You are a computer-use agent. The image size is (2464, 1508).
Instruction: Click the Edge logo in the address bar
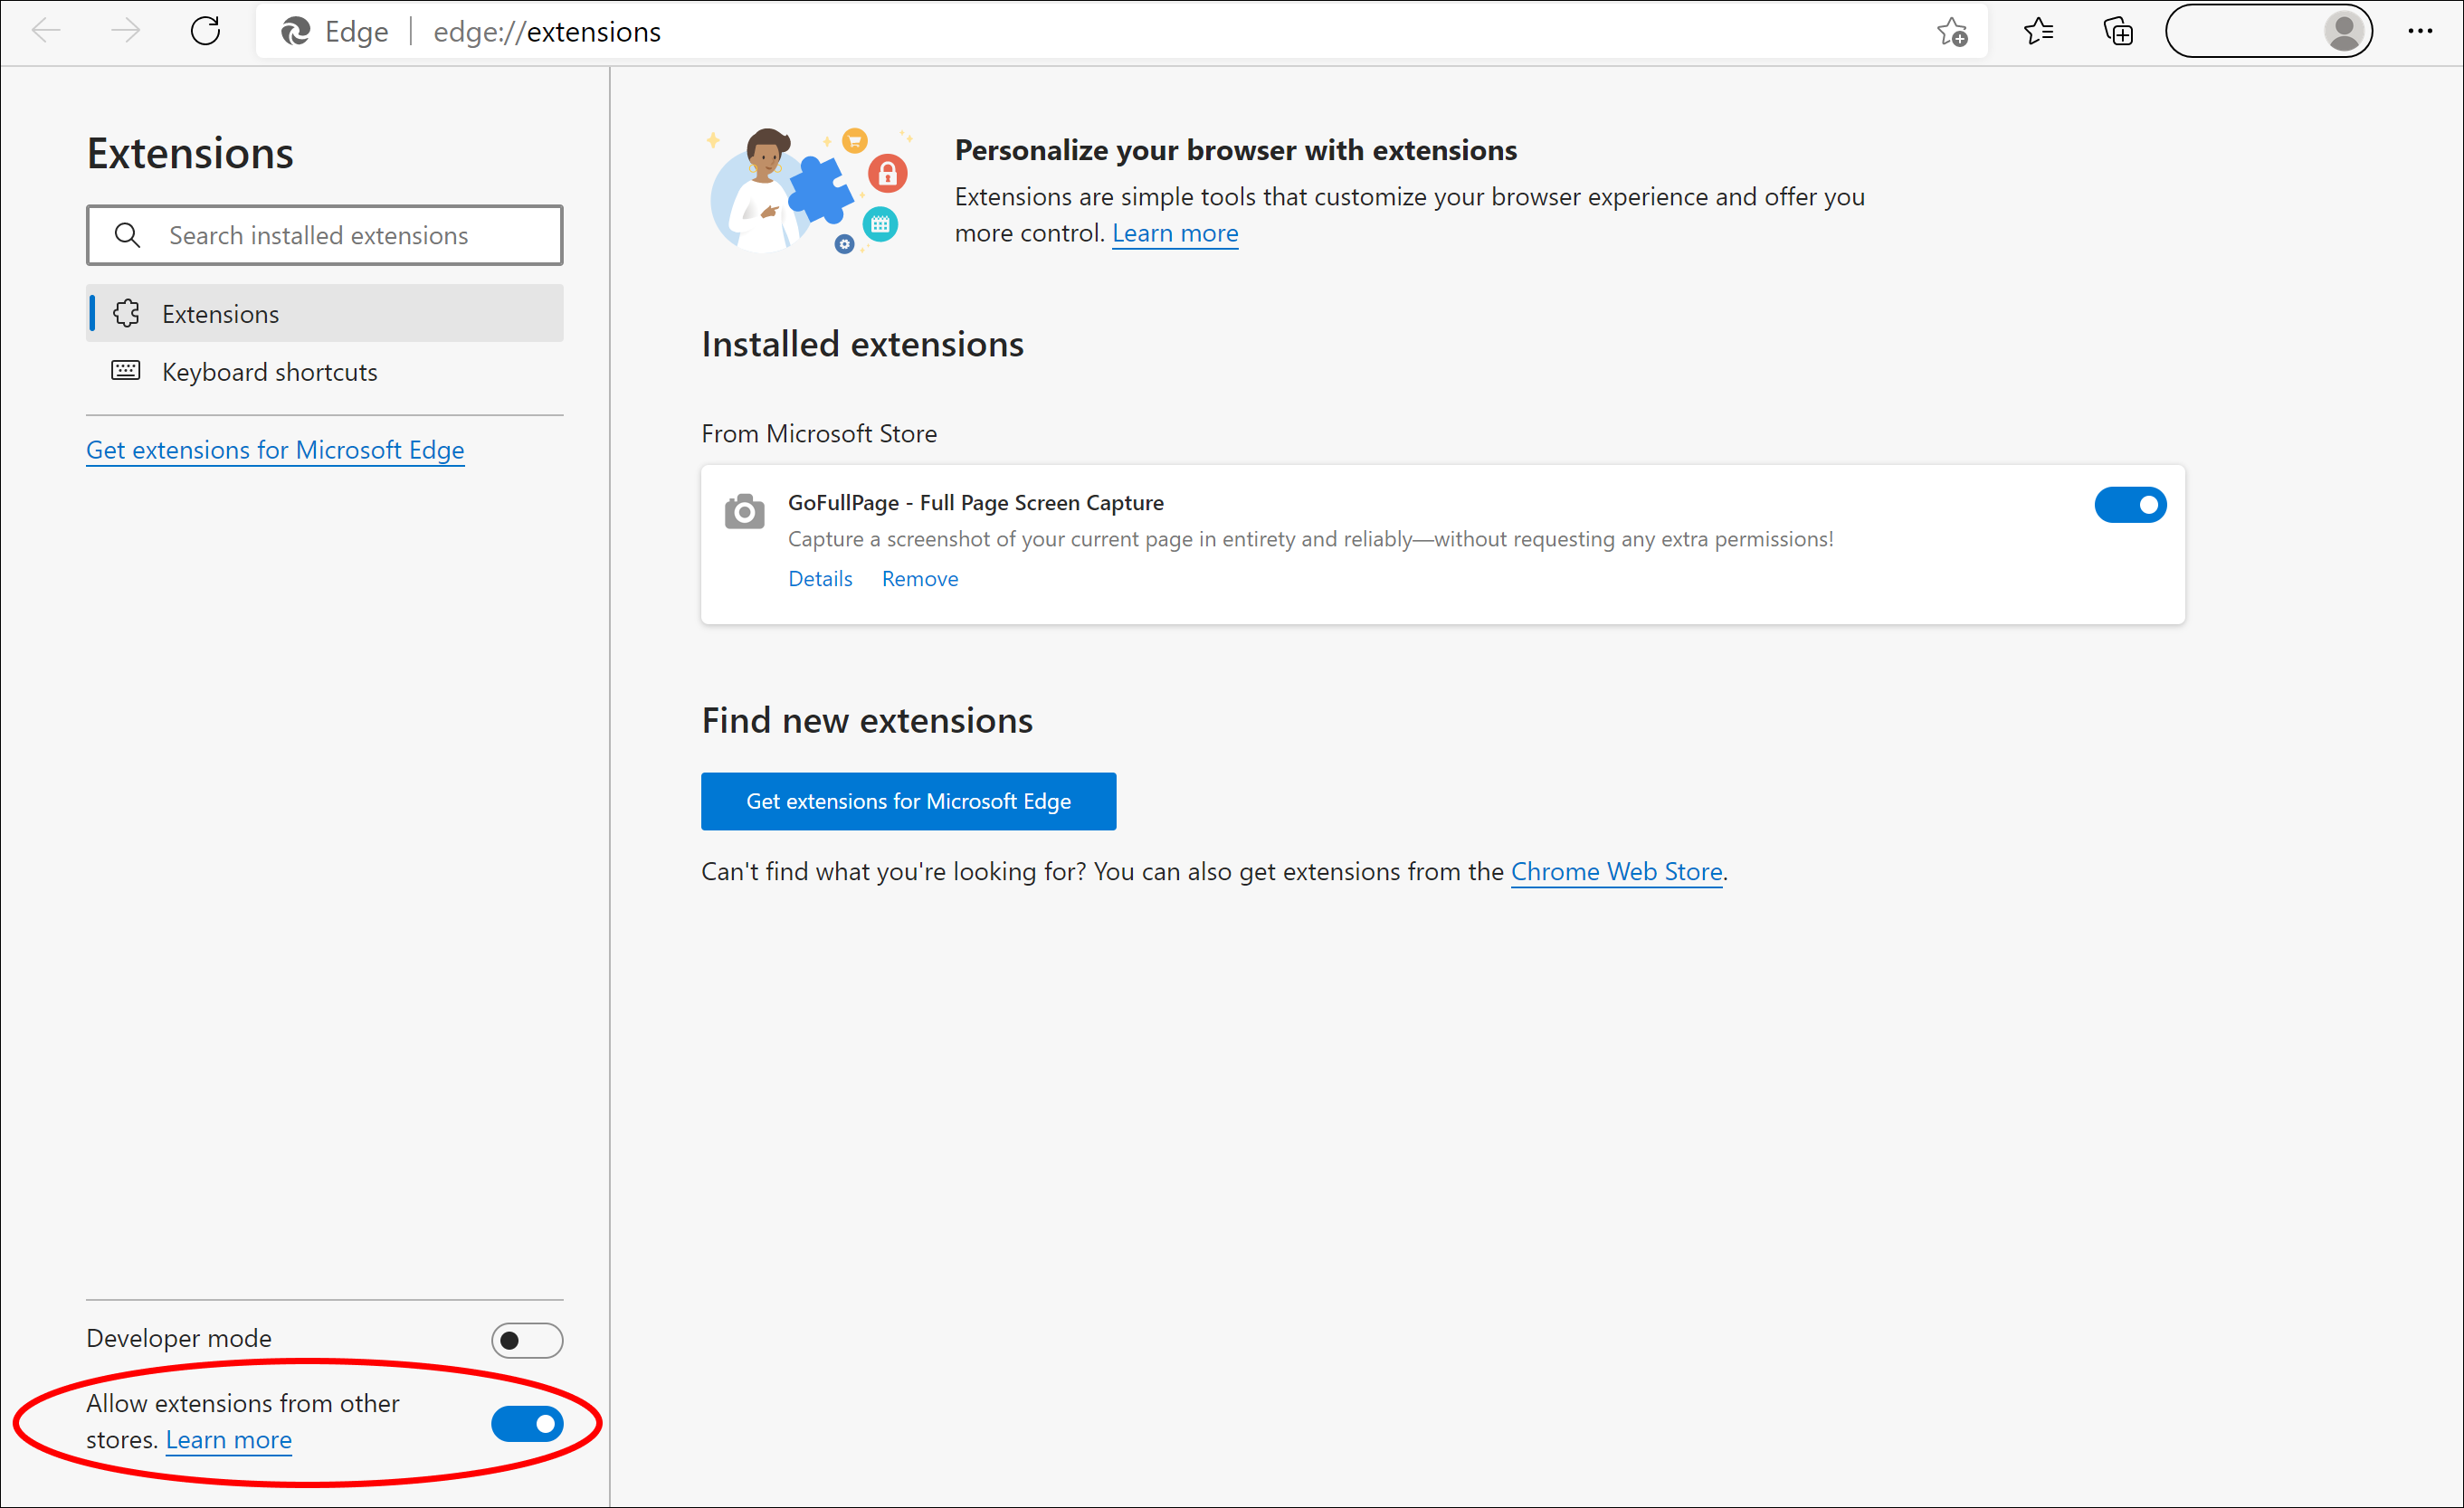pos(295,31)
